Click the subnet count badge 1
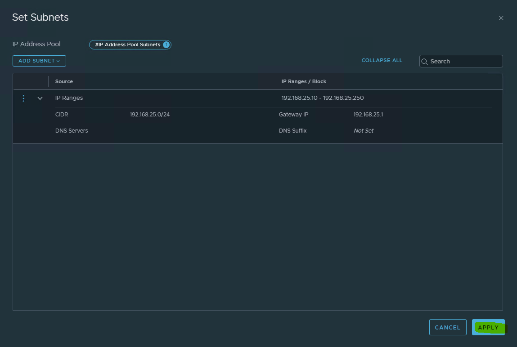Viewport: 517px width, 347px height. 166,44
